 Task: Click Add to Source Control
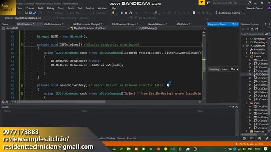[x=251, y=144]
